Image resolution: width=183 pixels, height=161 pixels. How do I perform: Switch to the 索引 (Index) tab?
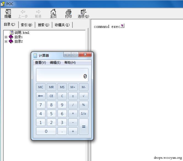tap(26, 25)
